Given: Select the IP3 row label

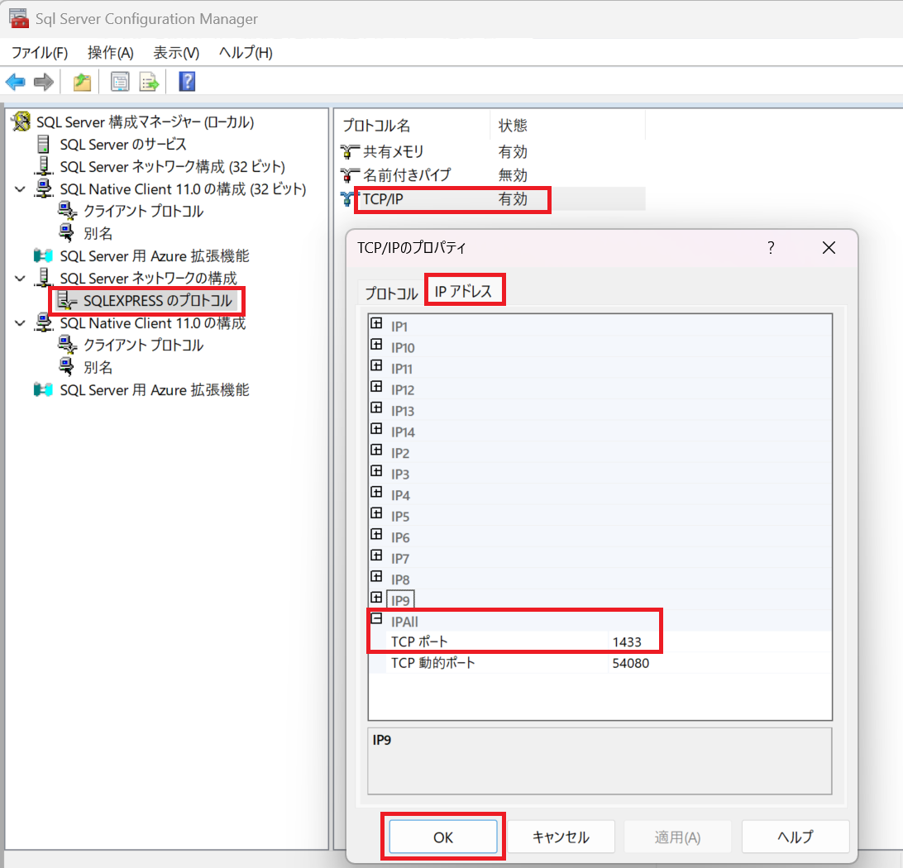Looking at the screenshot, I should (x=399, y=475).
